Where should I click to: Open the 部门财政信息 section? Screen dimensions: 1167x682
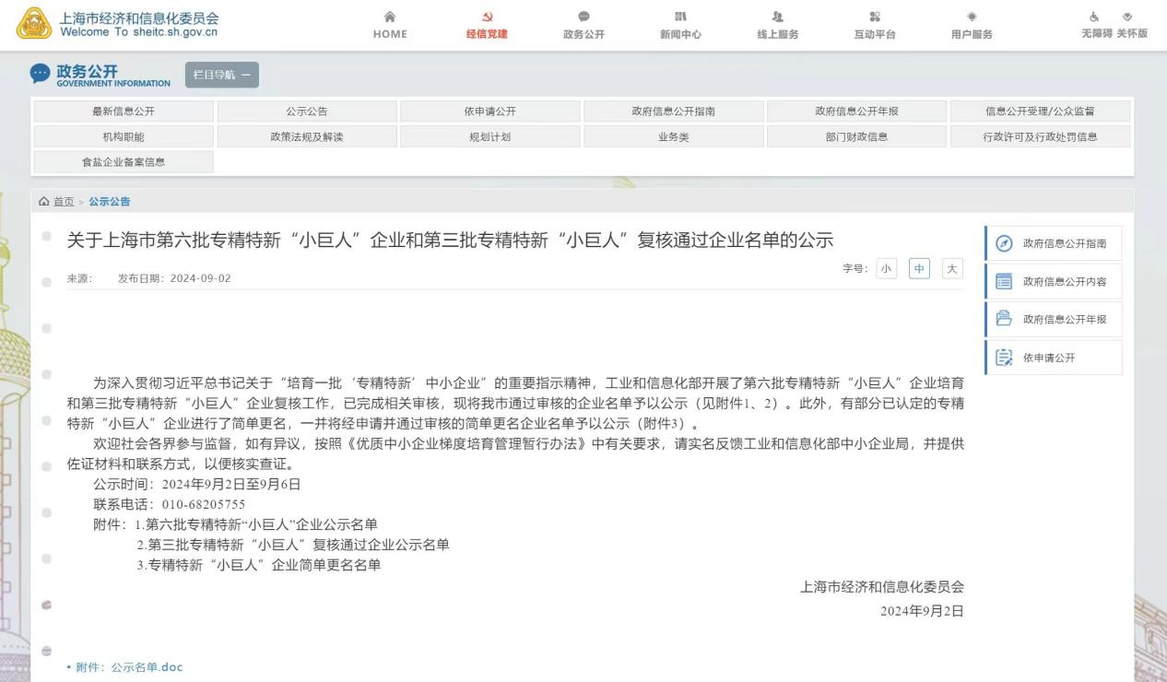click(856, 136)
